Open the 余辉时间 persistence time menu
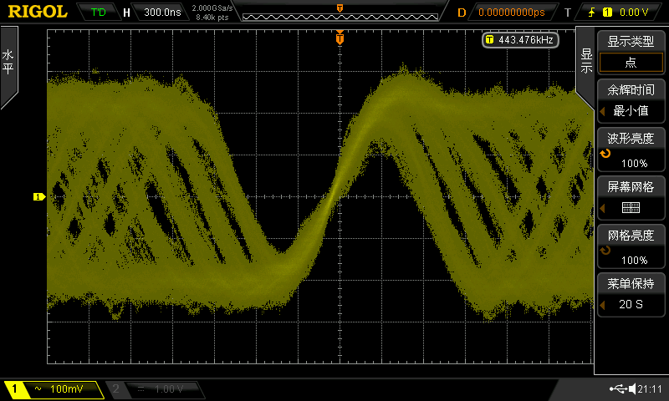Screen dimensions: 669x401 (x=631, y=90)
